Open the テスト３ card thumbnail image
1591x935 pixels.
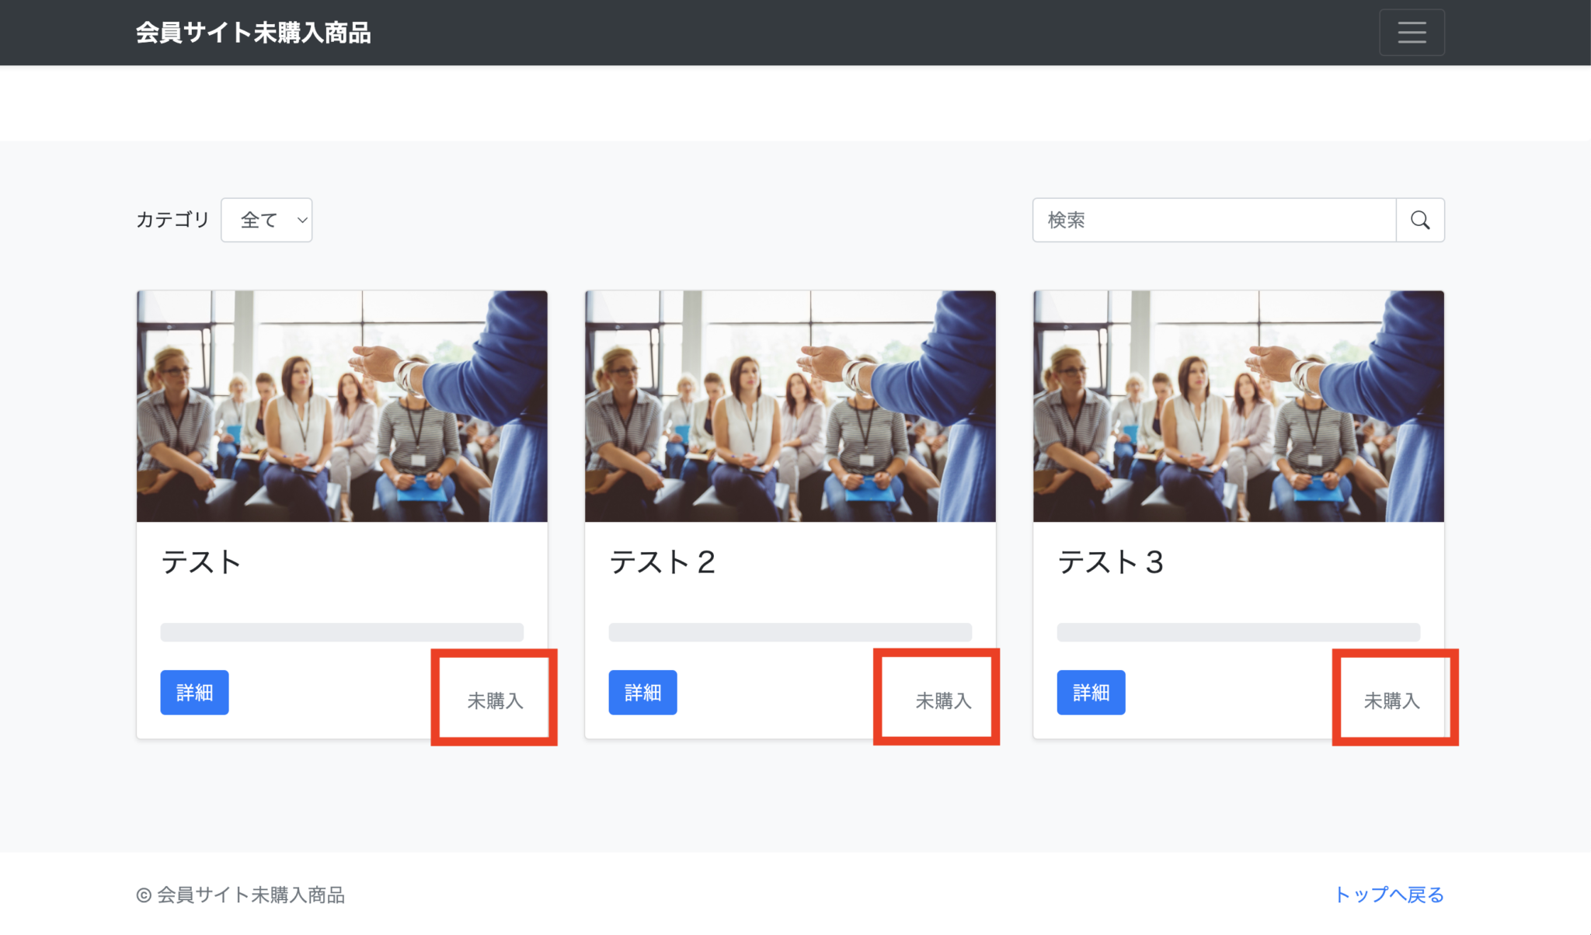(1238, 406)
